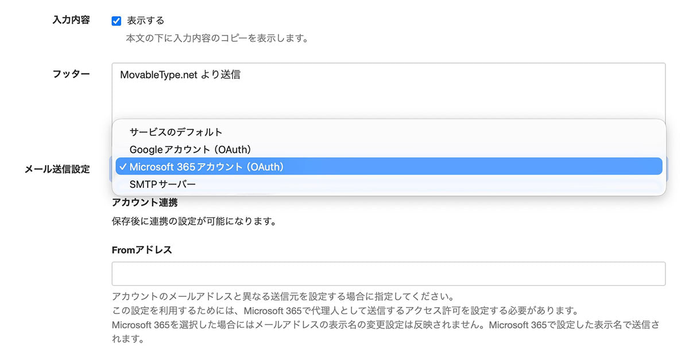The height and width of the screenshot is (361, 689).
Task: Select サービスのデフォルト from the dropdown list
Action: click(x=176, y=132)
